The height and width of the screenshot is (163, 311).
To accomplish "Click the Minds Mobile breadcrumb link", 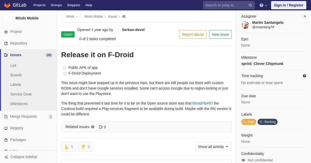I will click(x=94, y=17).
